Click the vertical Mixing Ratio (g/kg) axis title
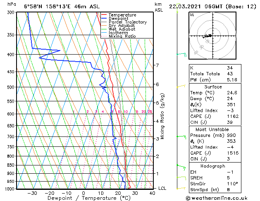Image resolution: width=260 pixels, height=201 pixels. [162, 116]
